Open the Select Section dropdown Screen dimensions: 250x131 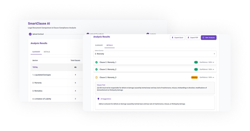click(x=155, y=54)
